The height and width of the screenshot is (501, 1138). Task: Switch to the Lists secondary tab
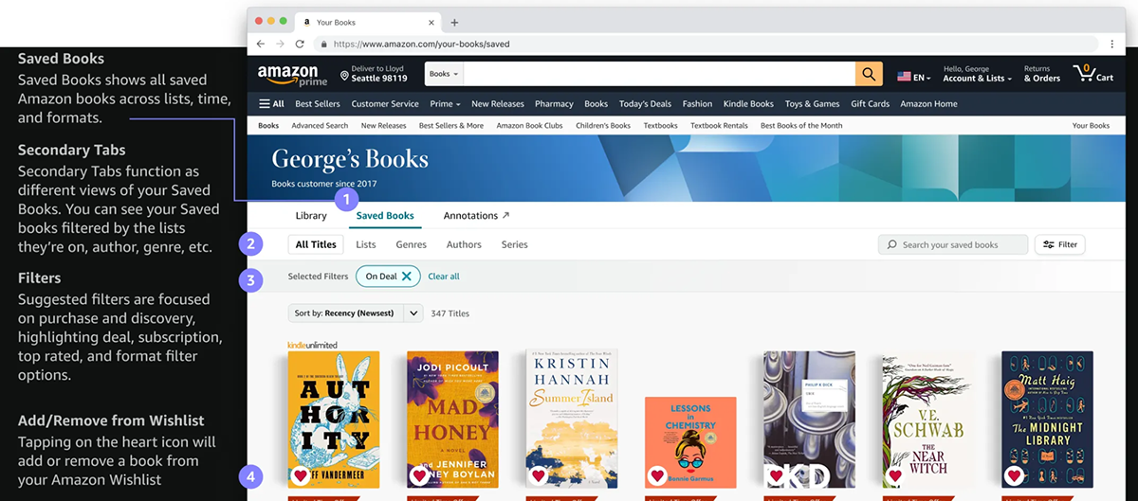coord(366,244)
